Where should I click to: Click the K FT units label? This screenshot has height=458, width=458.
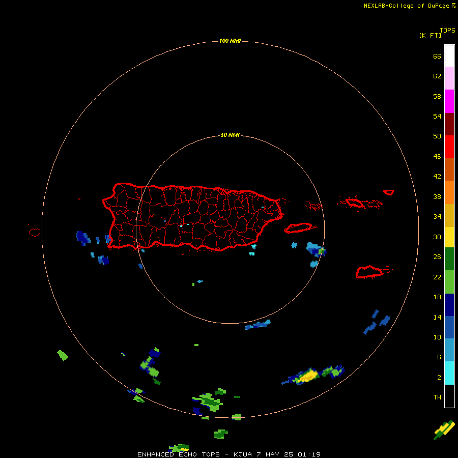pyautogui.click(x=430, y=35)
